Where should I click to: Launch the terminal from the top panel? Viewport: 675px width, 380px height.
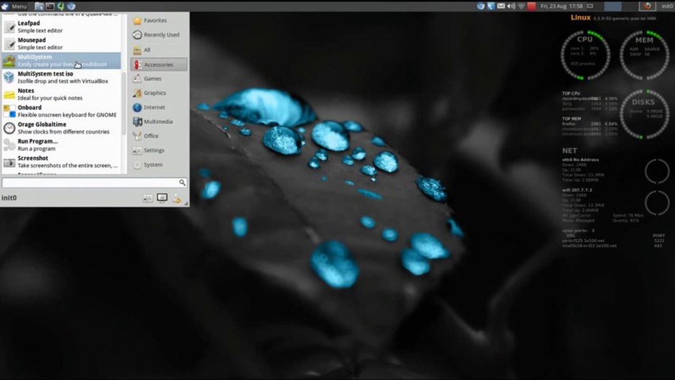(50, 6)
